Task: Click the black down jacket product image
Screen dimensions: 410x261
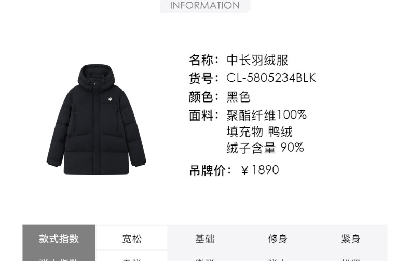Action: pos(96,119)
